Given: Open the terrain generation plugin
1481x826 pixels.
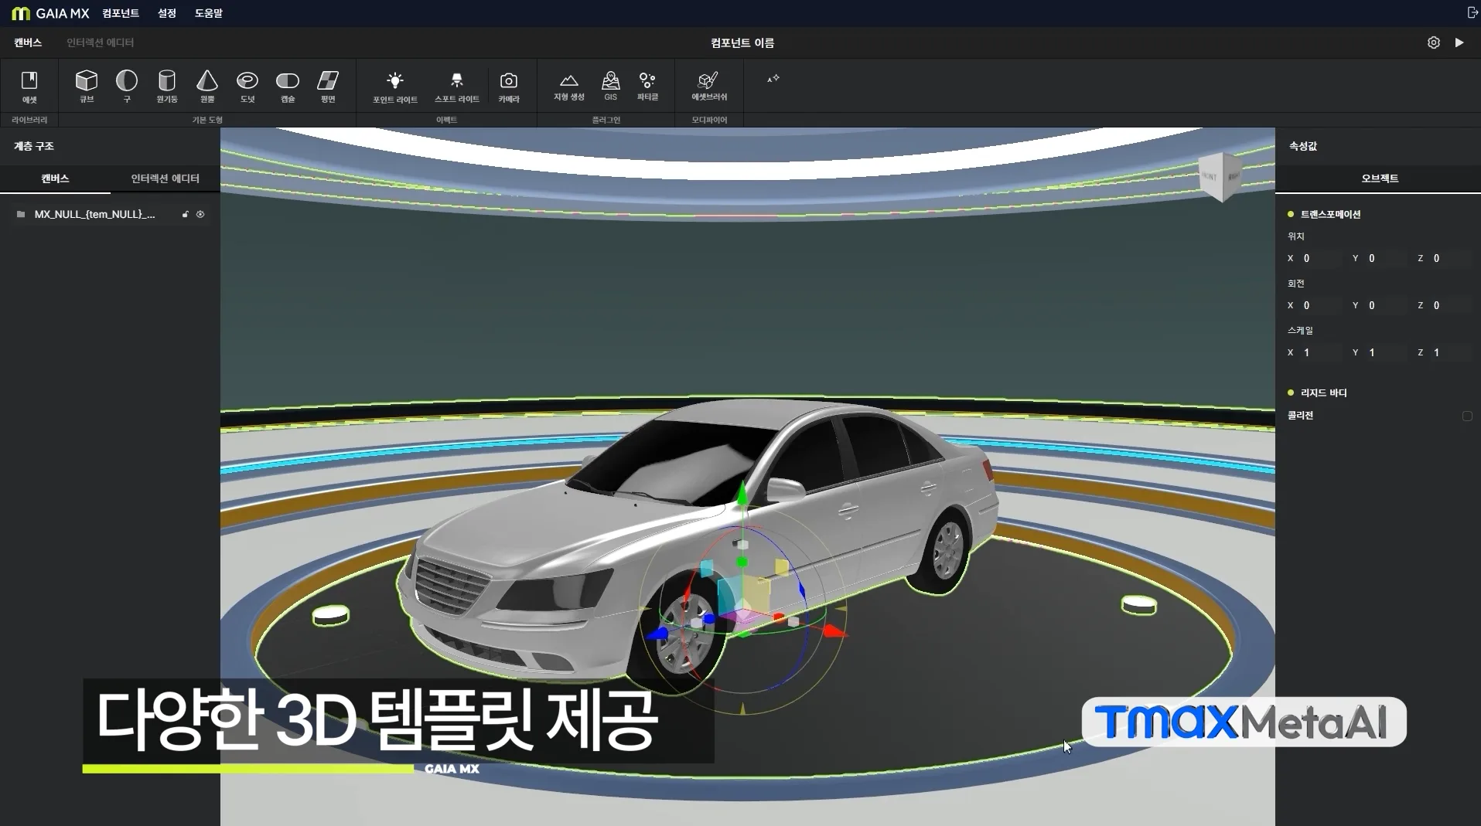Looking at the screenshot, I should point(569,86).
